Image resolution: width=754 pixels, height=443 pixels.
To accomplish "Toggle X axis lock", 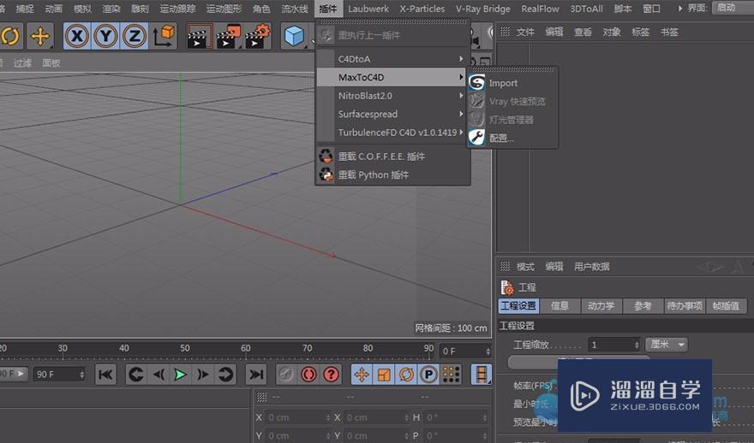I will coord(77,36).
